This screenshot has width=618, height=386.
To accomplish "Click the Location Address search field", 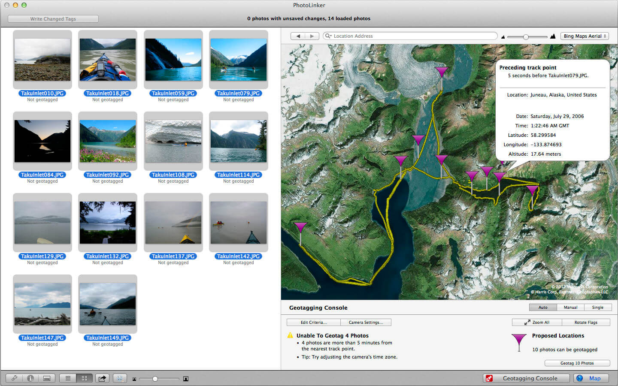I will coord(410,36).
